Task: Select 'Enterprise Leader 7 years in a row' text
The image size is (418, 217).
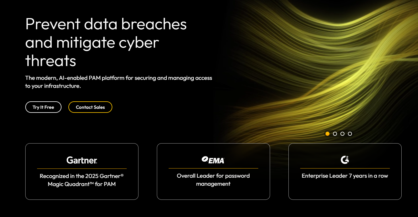Action: (x=345, y=176)
